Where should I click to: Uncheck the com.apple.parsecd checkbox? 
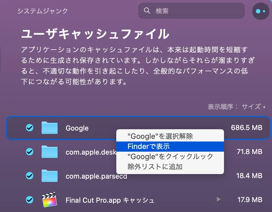(30, 176)
